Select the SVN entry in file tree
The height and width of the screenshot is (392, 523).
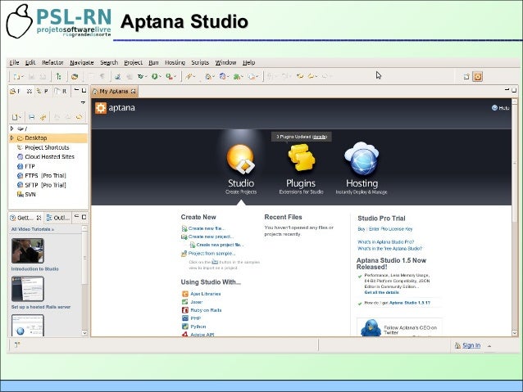tap(30, 194)
